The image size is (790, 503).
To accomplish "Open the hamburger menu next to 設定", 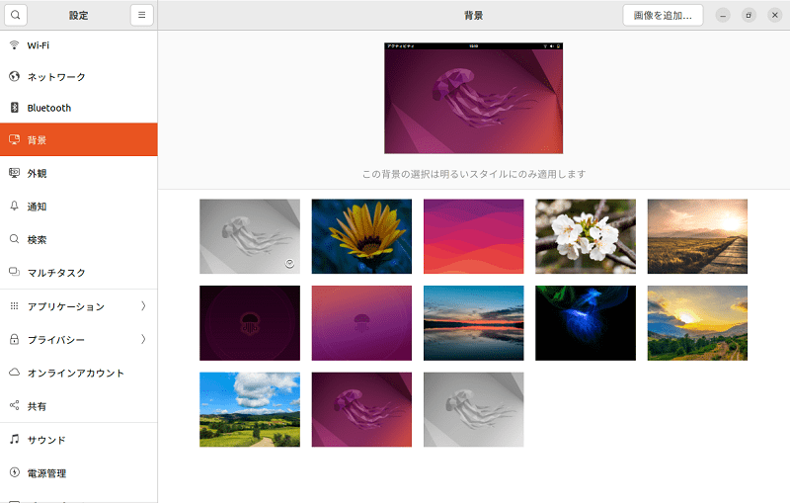I will coord(141,15).
